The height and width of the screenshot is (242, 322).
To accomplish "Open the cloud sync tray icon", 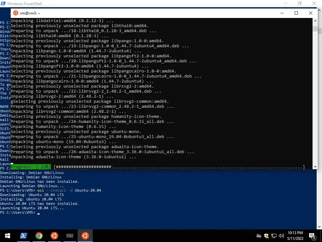I will (259, 236).
